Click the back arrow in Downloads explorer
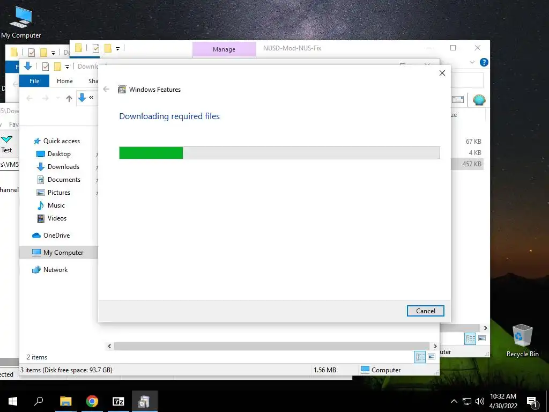 tap(29, 99)
